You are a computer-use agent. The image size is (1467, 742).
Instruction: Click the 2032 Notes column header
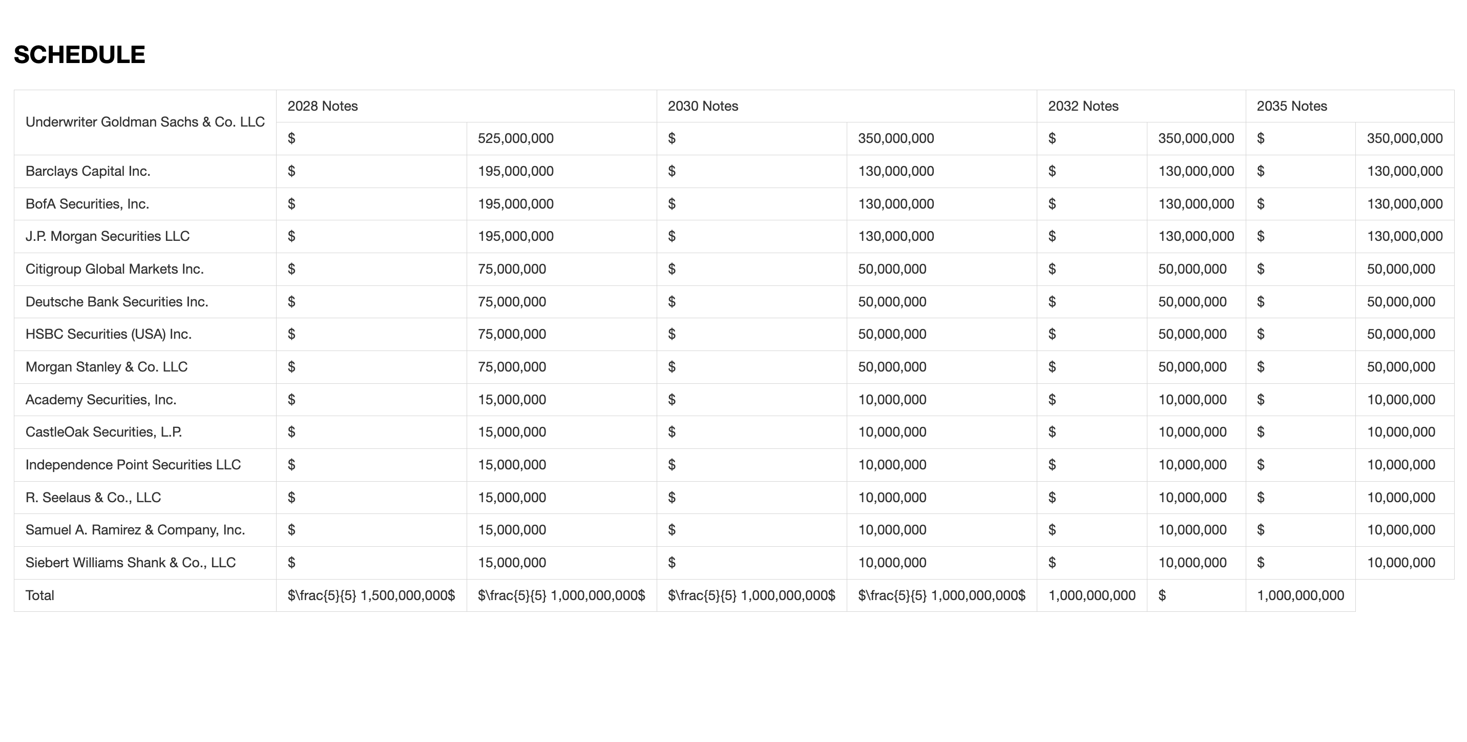pyautogui.click(x=1083, y=106)
